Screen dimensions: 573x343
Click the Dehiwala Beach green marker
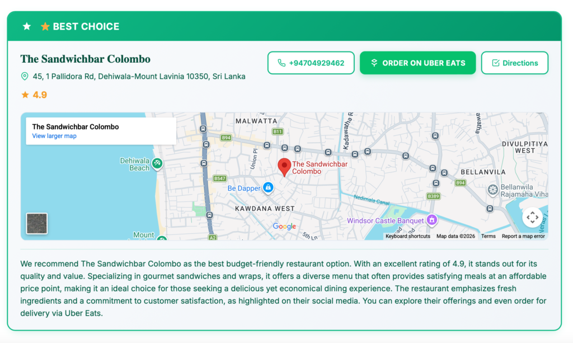pos(158,163)
